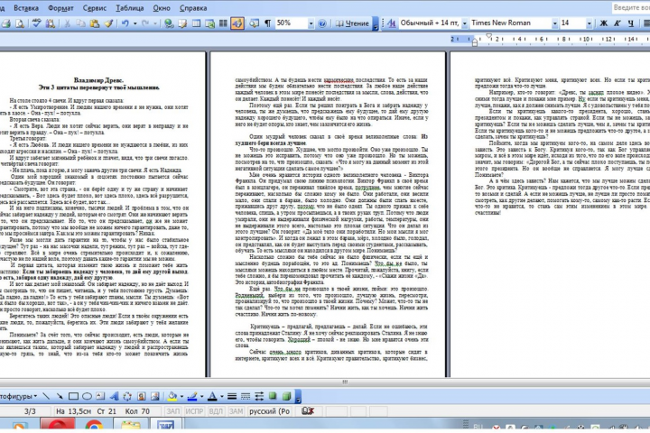Click the Arrow Style icon

pyautogui.click(x=259, y=397)
